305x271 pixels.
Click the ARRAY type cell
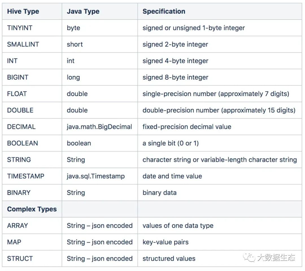18,226
